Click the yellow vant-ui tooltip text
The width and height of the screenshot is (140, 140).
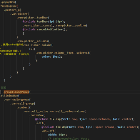coord(12,45)
